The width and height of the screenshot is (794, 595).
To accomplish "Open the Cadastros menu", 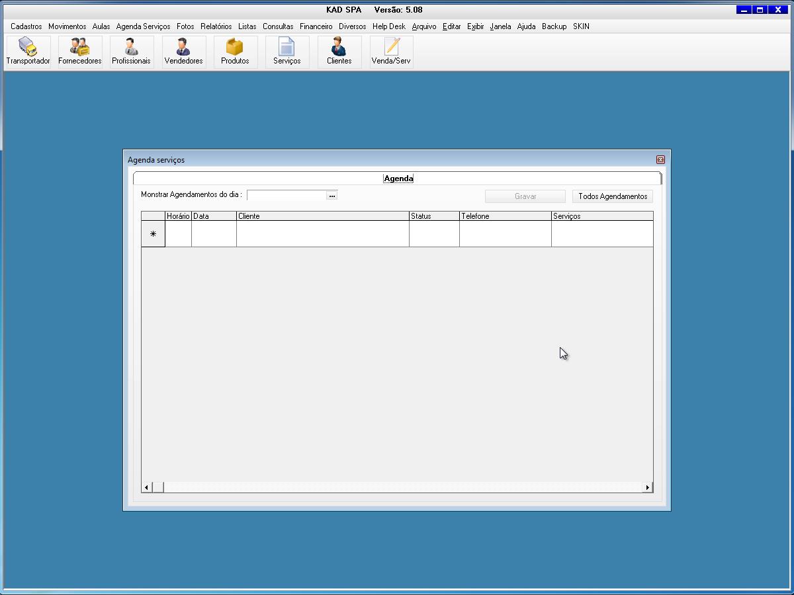I will click(26, 26).
